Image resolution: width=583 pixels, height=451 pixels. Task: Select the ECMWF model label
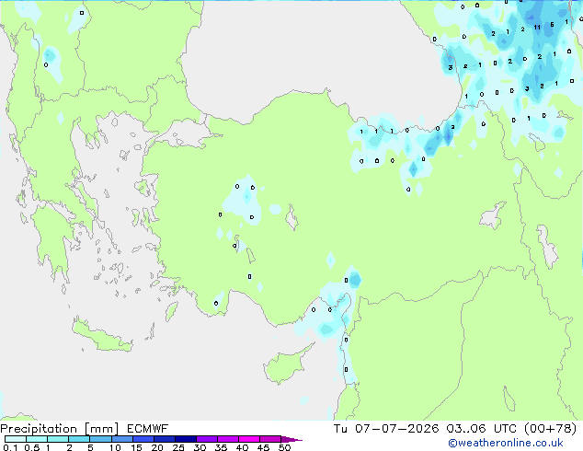(148, 429)
